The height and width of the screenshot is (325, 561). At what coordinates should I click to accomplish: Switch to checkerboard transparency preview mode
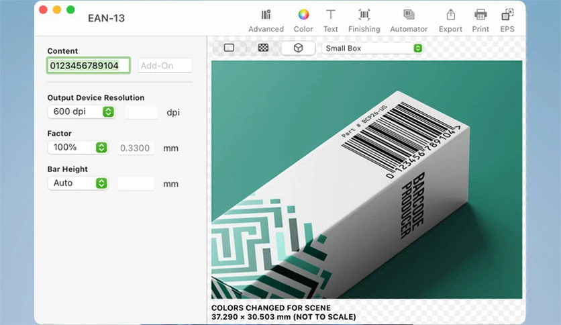[263, 48]
